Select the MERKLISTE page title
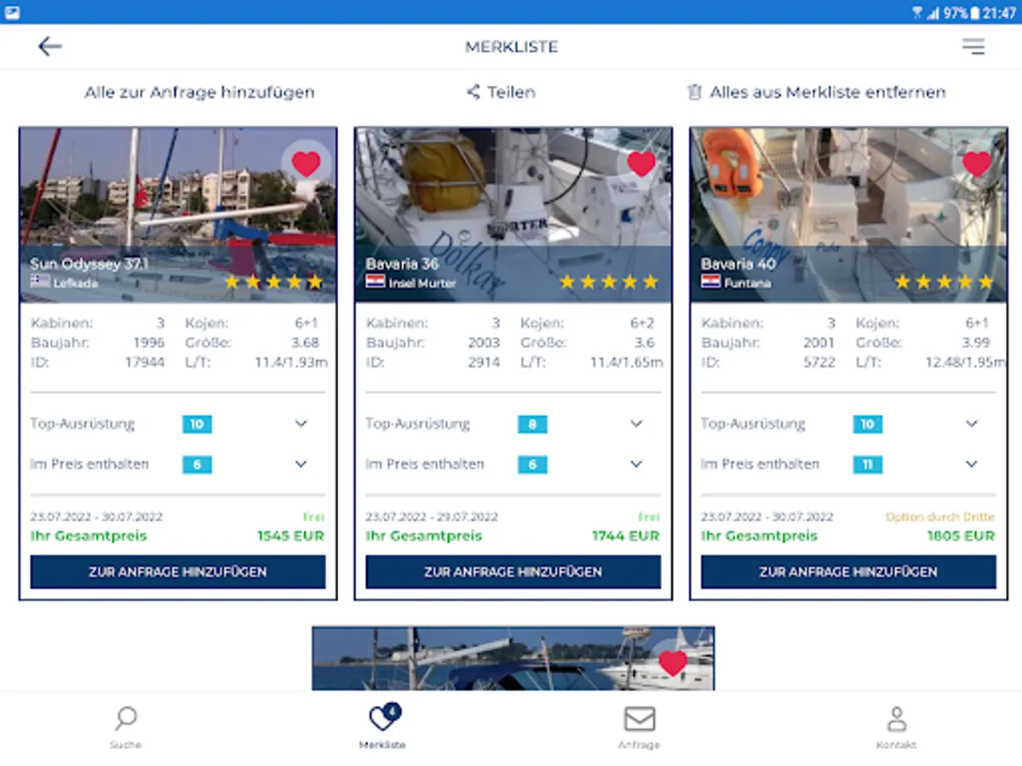The width and height of the screenshot is (1022, 766). (511, 47)
